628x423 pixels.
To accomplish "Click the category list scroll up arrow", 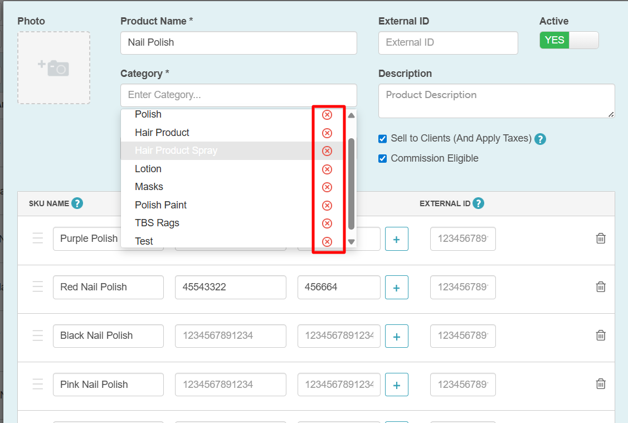I will (351, 115).
